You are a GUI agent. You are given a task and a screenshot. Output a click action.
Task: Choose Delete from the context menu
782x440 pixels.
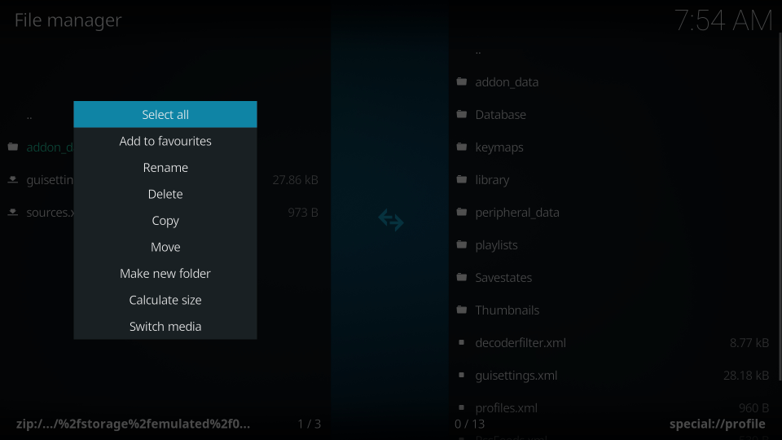tap(165, 194)
